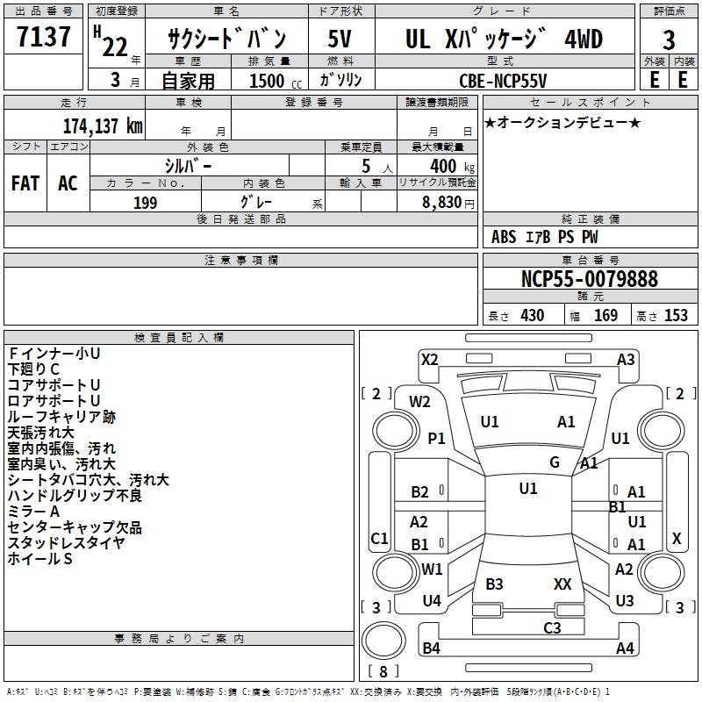The height and width of the screenshot is (702, 702).
Task: Click grade text UL Xパッケージ 4WD
Action: 504,39
